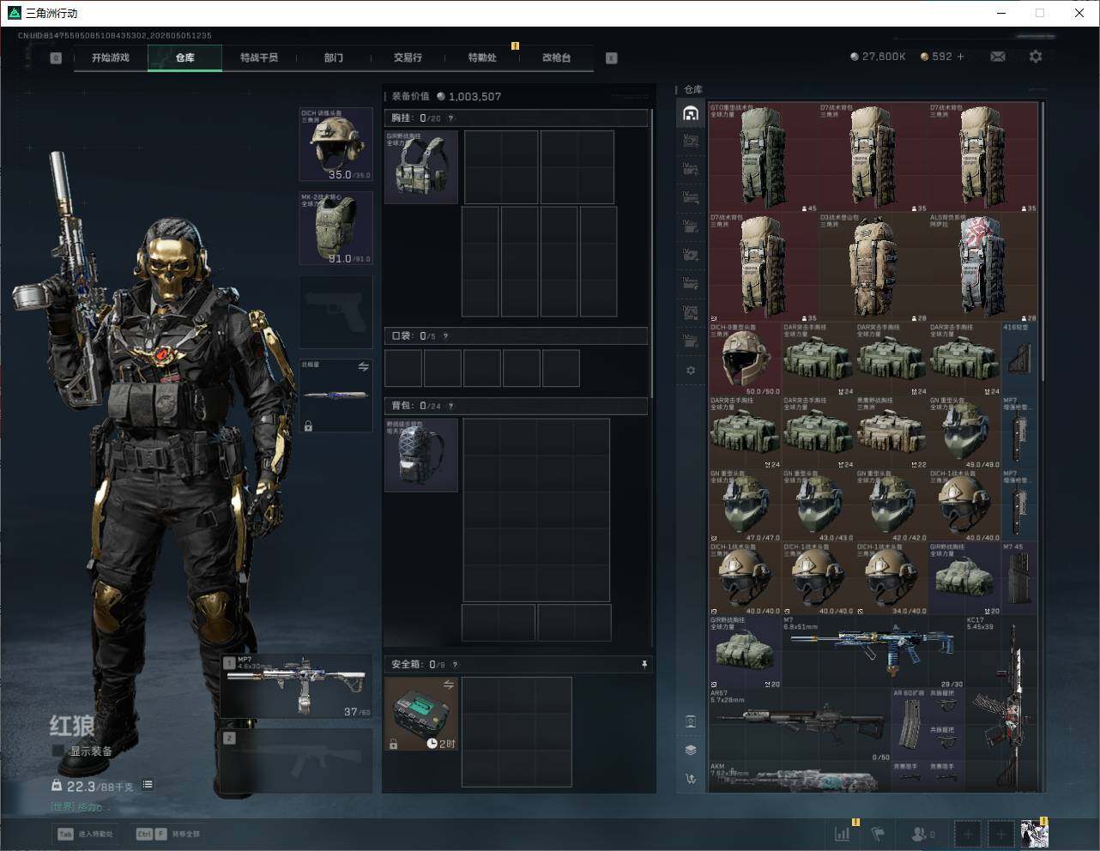Click the swap arrows on the 北极星 melee slot
Viewport: 1100px width, 851px height.
364,367
